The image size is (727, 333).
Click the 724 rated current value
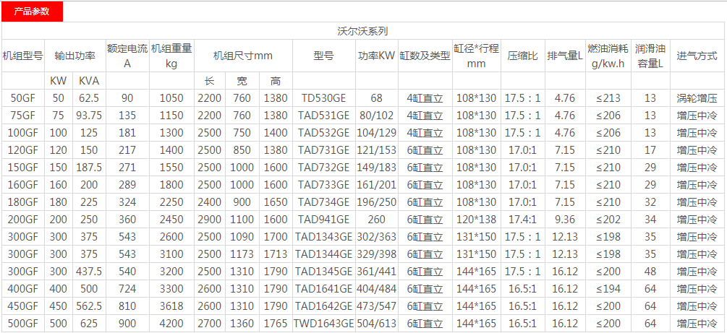click(127, 288)
